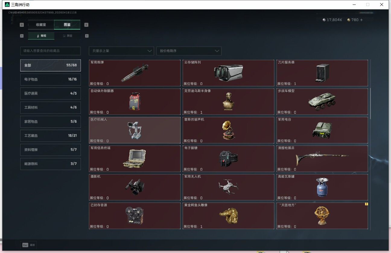Select the 常规 sub-tab
This screenshot has width=391, height=253.
point(41,36)
